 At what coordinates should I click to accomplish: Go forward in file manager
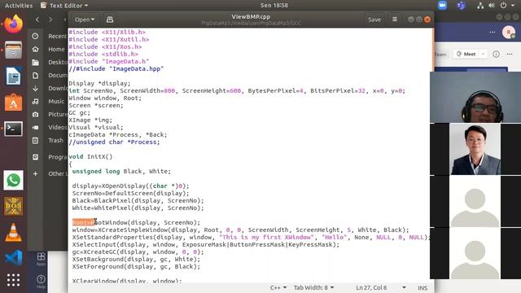point(50,20)
